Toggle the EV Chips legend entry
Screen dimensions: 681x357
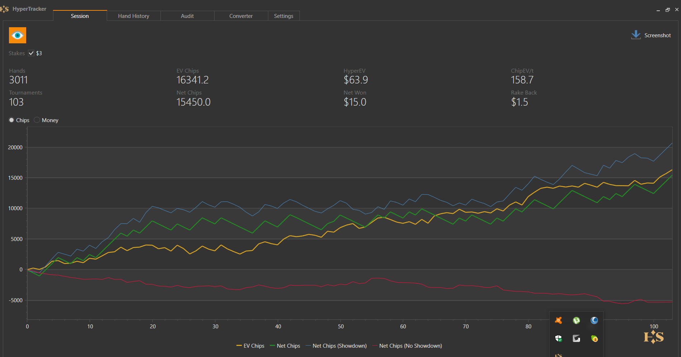[250, 346]
